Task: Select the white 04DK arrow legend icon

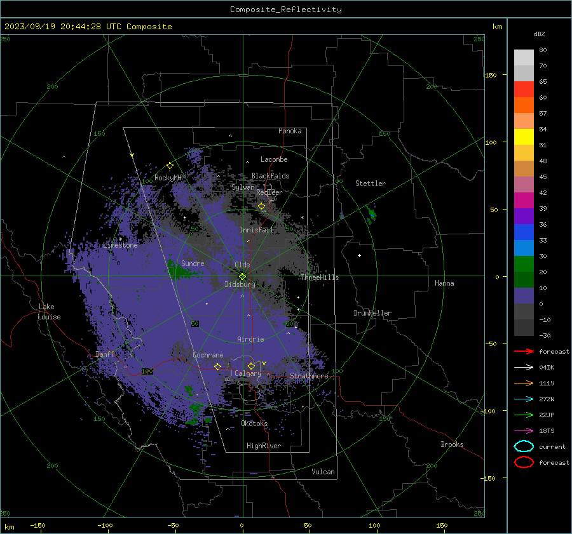Action: 524,367
